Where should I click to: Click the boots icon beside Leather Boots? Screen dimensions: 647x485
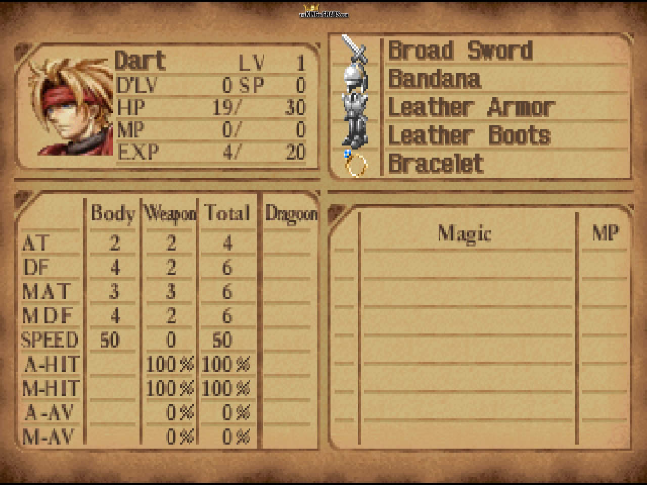[x=356, y=134]
